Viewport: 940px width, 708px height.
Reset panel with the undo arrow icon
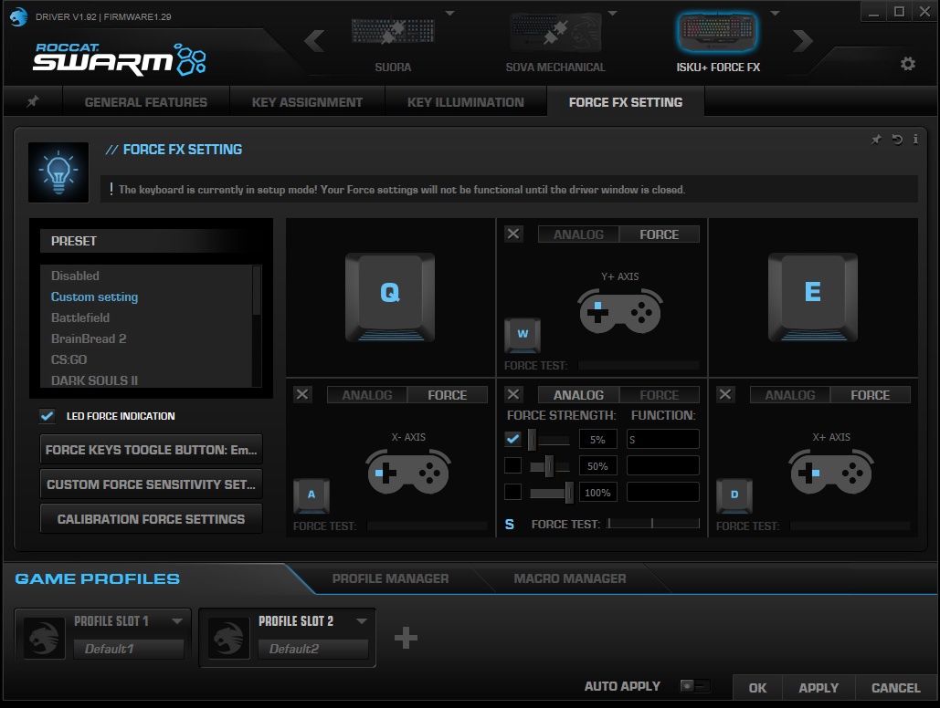pos(897,140)
